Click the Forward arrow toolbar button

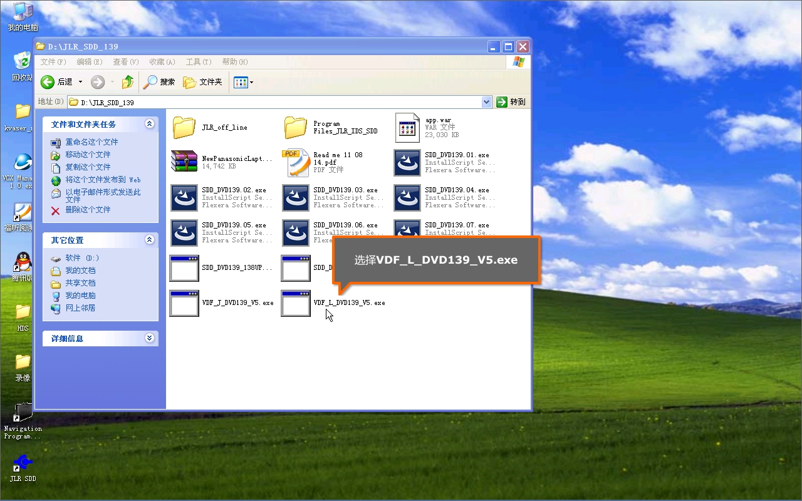tap(98, 82)
